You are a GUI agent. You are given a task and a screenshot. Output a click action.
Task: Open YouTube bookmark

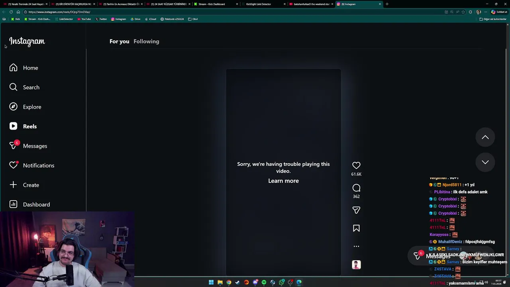(84, 19)
